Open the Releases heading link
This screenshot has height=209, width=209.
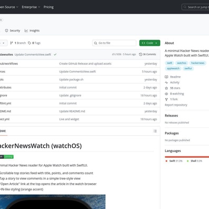[x=172, y=116]
